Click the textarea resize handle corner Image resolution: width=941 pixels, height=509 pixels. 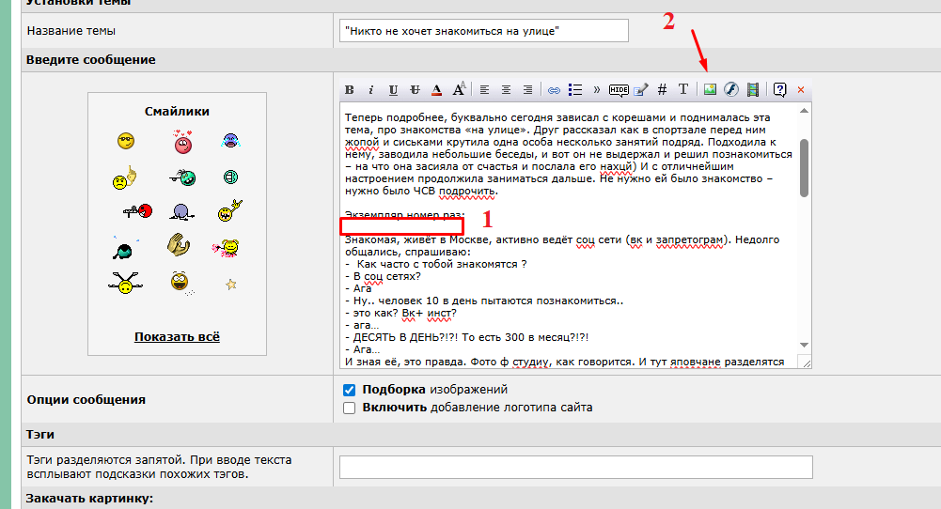806,362
